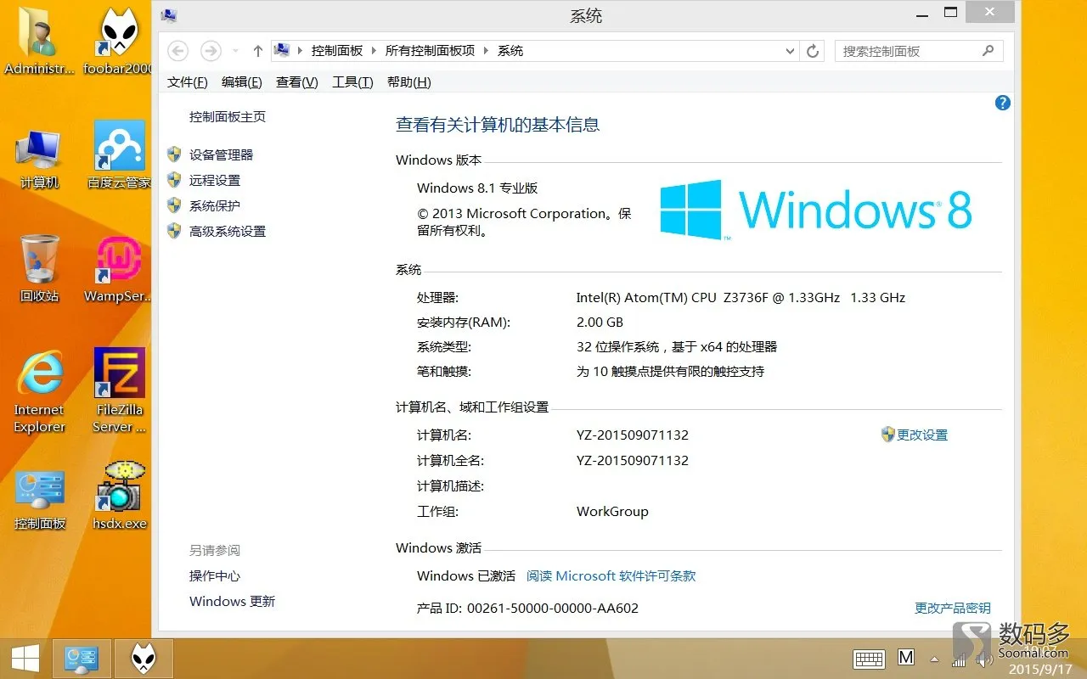This screenshot has height=679, width=1087.
Task: Click the forward navigation arrow
Action: tap(211, 51)
